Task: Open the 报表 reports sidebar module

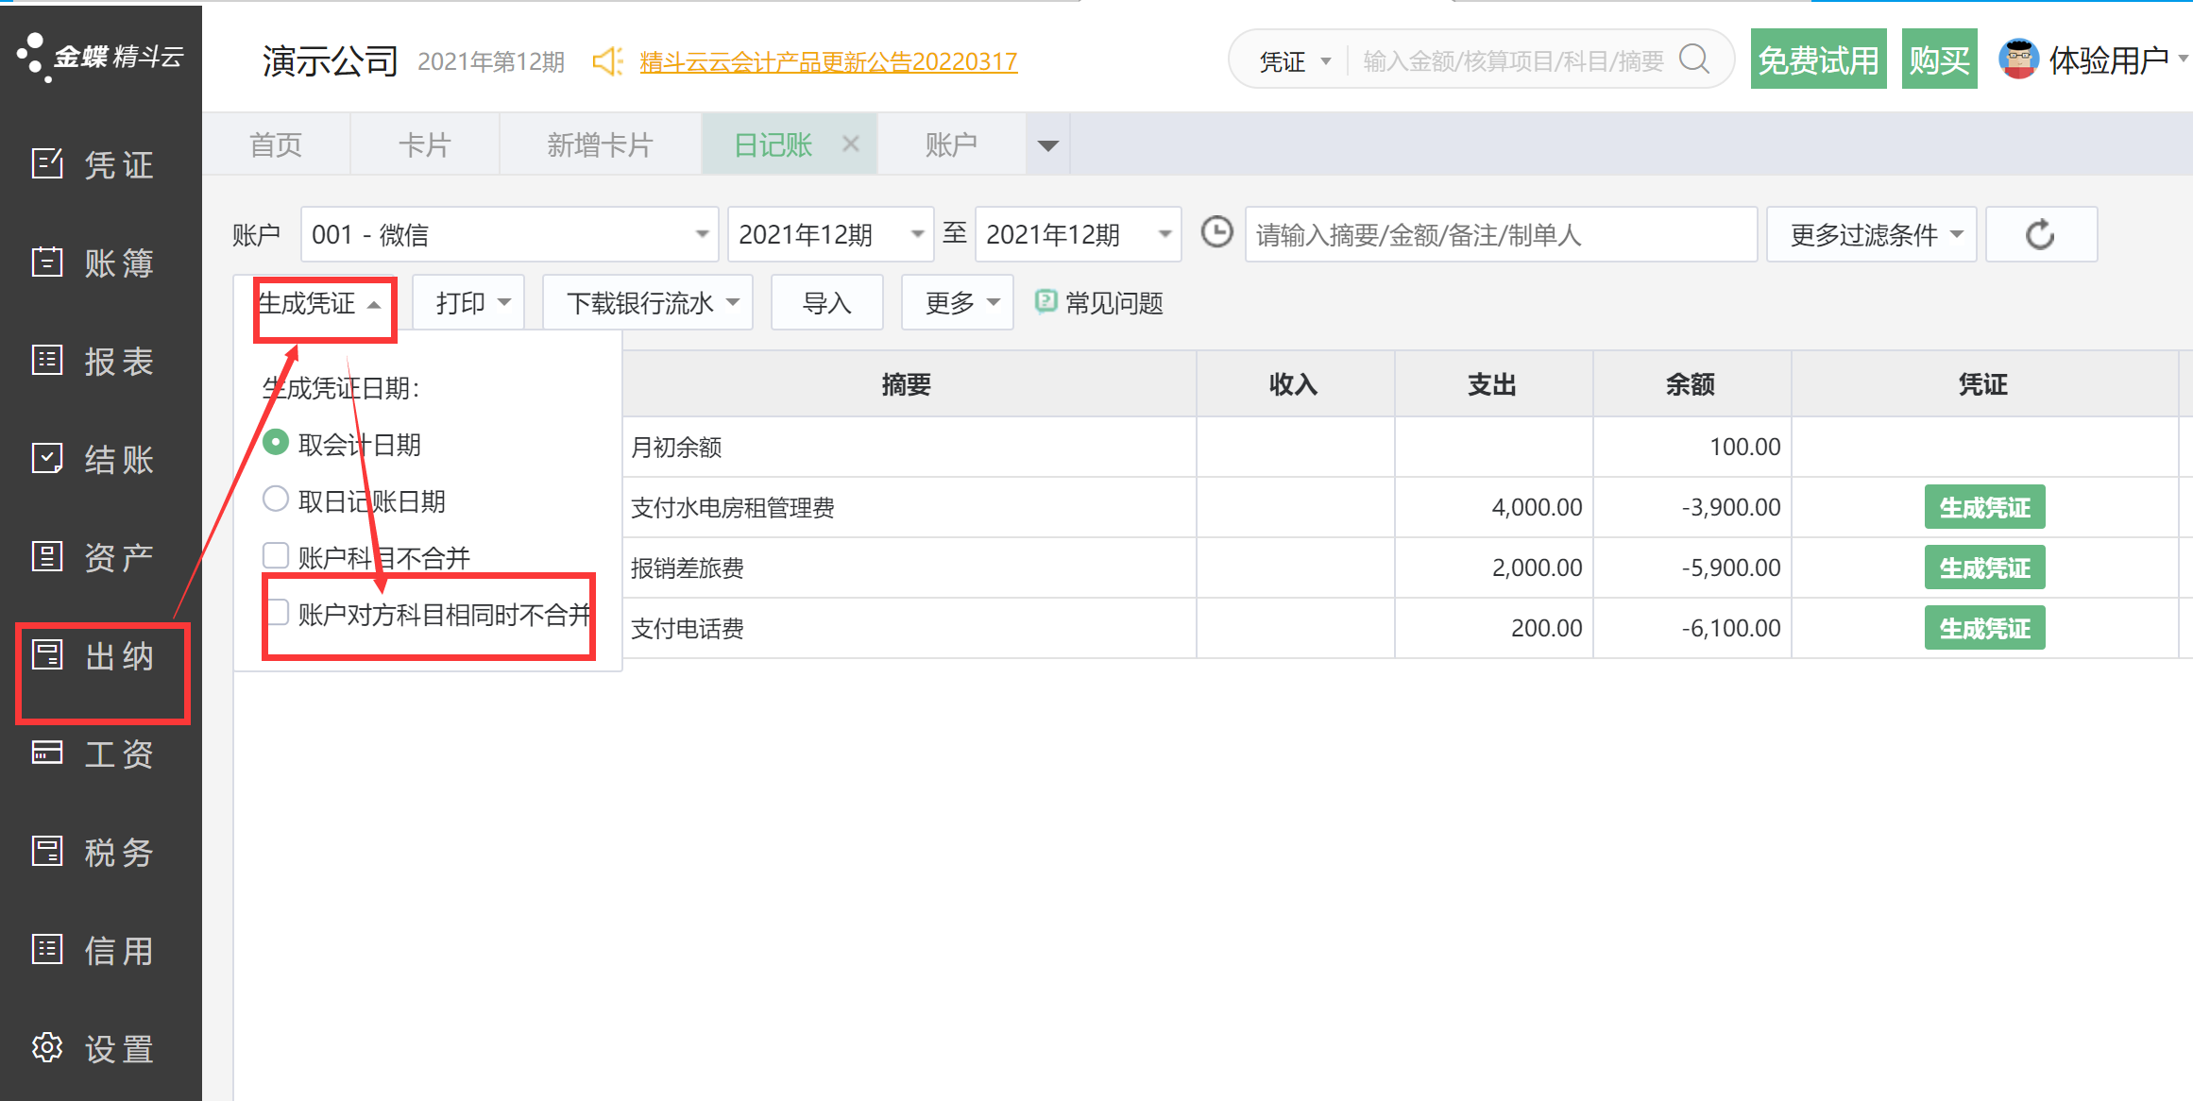Action: point(94,362)
